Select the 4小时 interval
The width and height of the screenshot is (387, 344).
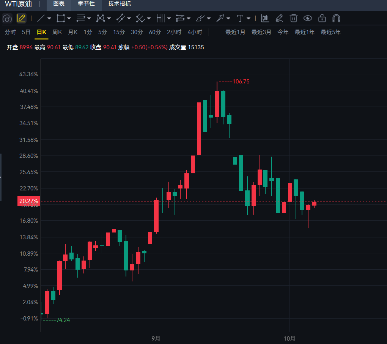coord(195,32)
